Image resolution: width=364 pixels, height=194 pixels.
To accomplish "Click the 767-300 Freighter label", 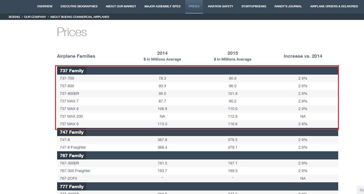I will (75, 171).
